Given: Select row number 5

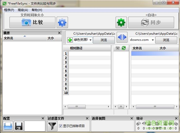Looking at the screenshot, I should click(x=66, y=71).
